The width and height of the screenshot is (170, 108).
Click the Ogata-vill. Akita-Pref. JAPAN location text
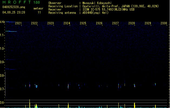click(x=121, y=6)
